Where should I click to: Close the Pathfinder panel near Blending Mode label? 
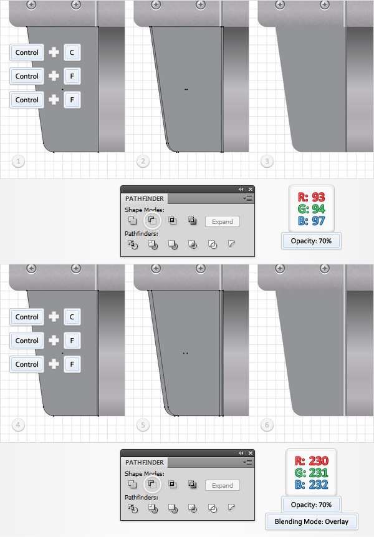(x=251, y=453)
